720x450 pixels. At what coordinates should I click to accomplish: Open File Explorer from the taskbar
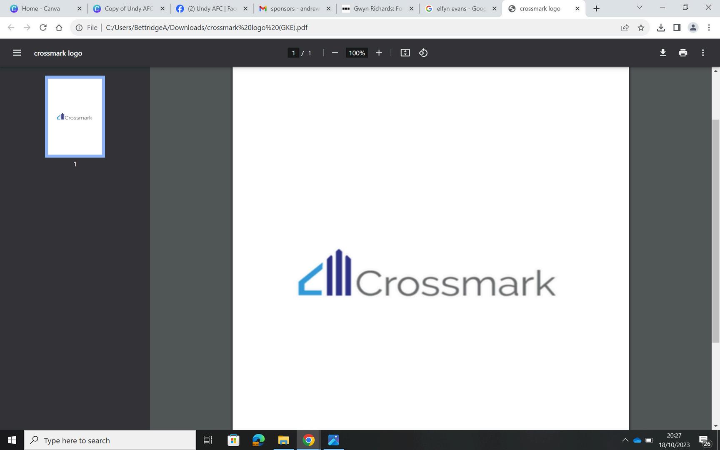(x=283, y=440)
